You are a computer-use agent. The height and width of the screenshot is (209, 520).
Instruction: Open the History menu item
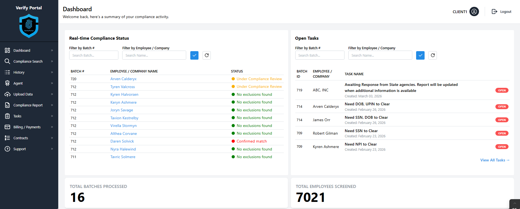point(29,72)
